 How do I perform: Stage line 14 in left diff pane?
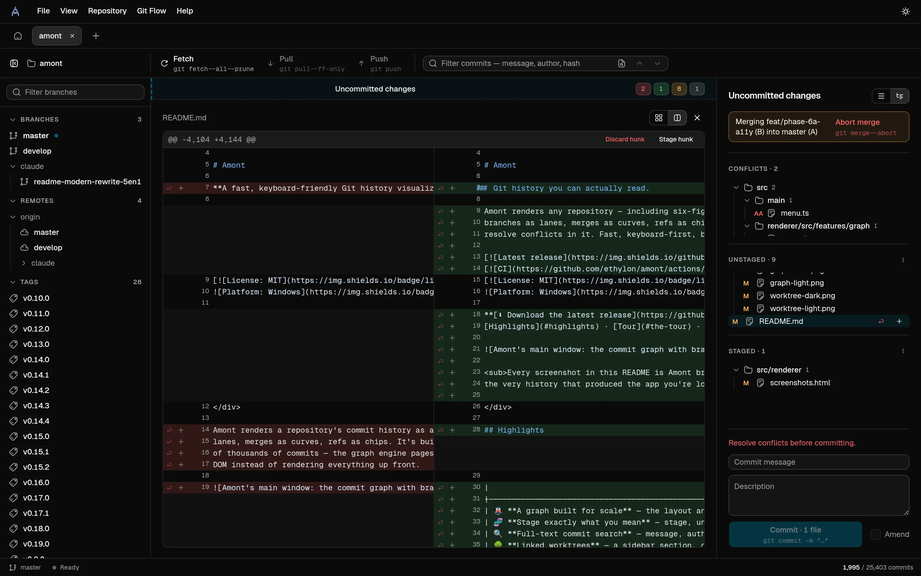181,430
